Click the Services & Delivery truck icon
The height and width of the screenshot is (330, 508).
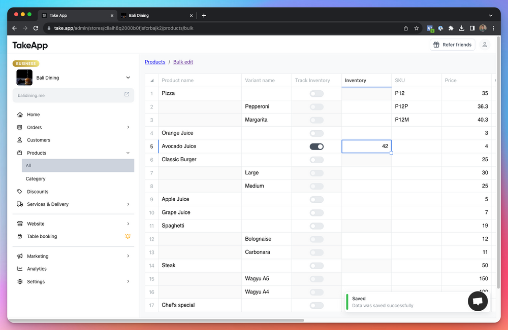[x=20, y=204]
